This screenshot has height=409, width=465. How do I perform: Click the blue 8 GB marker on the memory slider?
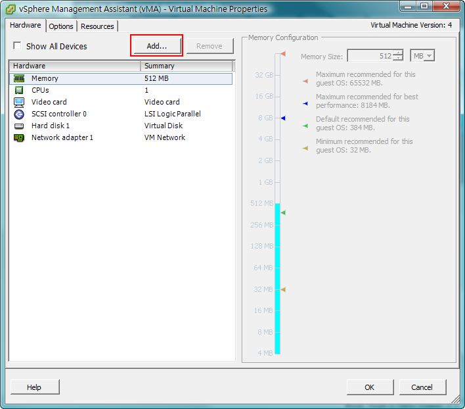point(283,118)
